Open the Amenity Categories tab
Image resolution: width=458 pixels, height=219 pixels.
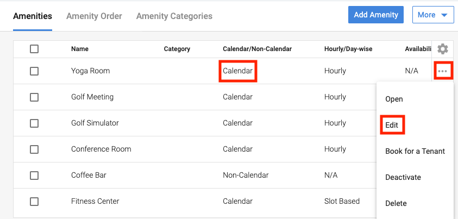click(174, 16)
